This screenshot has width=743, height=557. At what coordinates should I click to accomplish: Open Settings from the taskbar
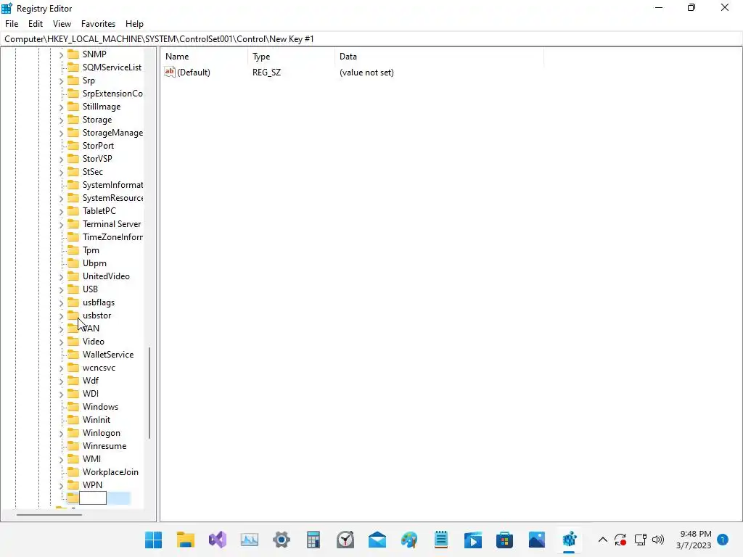click(282, 540)
